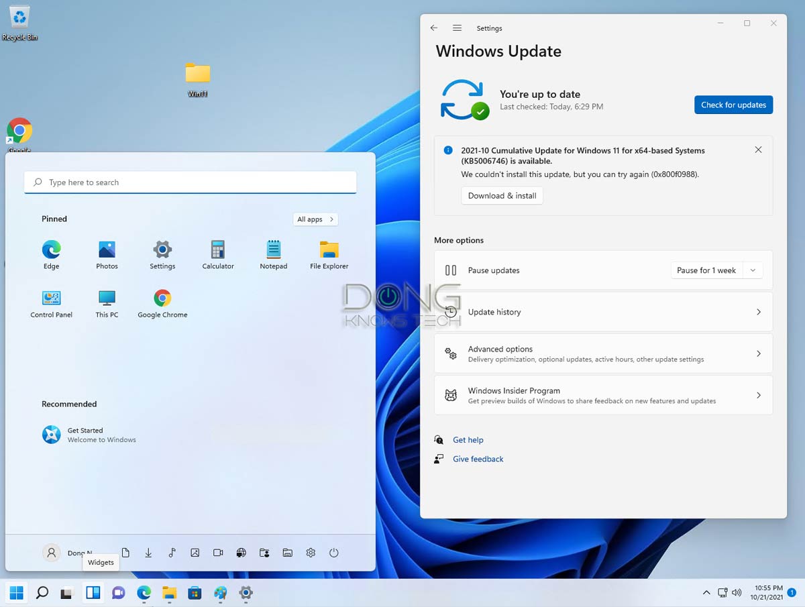This screenshot has height=607, width=805.
Task: Open Personal folder icon in Start menu footer
Action: click(x=264, y=553)
